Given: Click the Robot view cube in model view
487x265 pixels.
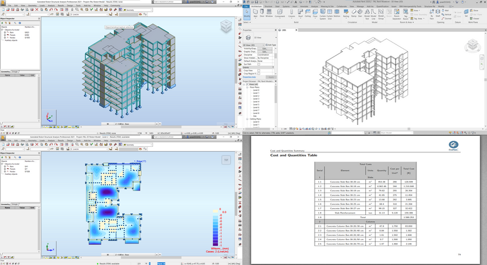Looking at the screenshot, I should pos(225,27).
